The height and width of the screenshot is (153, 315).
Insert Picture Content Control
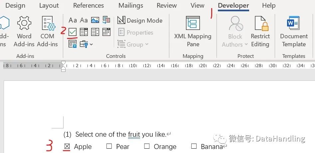point(95,20)
